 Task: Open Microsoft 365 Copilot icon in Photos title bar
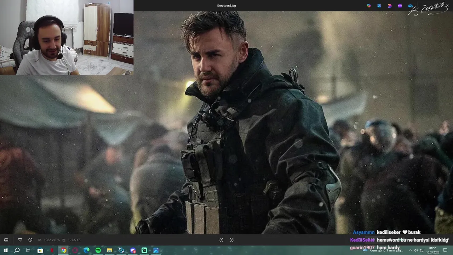click(369, 6)
